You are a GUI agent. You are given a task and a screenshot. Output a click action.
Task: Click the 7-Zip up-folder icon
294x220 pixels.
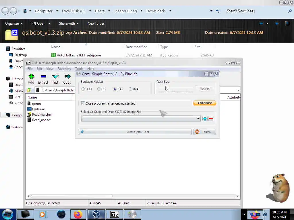pos(29,90)
